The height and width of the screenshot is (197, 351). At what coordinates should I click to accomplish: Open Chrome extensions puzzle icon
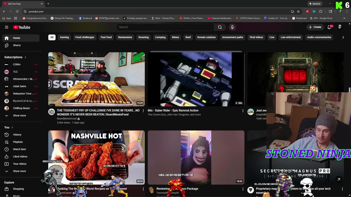(x=321, y=11)
